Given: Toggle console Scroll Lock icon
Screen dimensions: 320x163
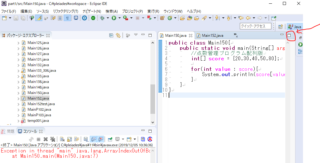Looking at the screenshot, I should click(x=69, y=139).
